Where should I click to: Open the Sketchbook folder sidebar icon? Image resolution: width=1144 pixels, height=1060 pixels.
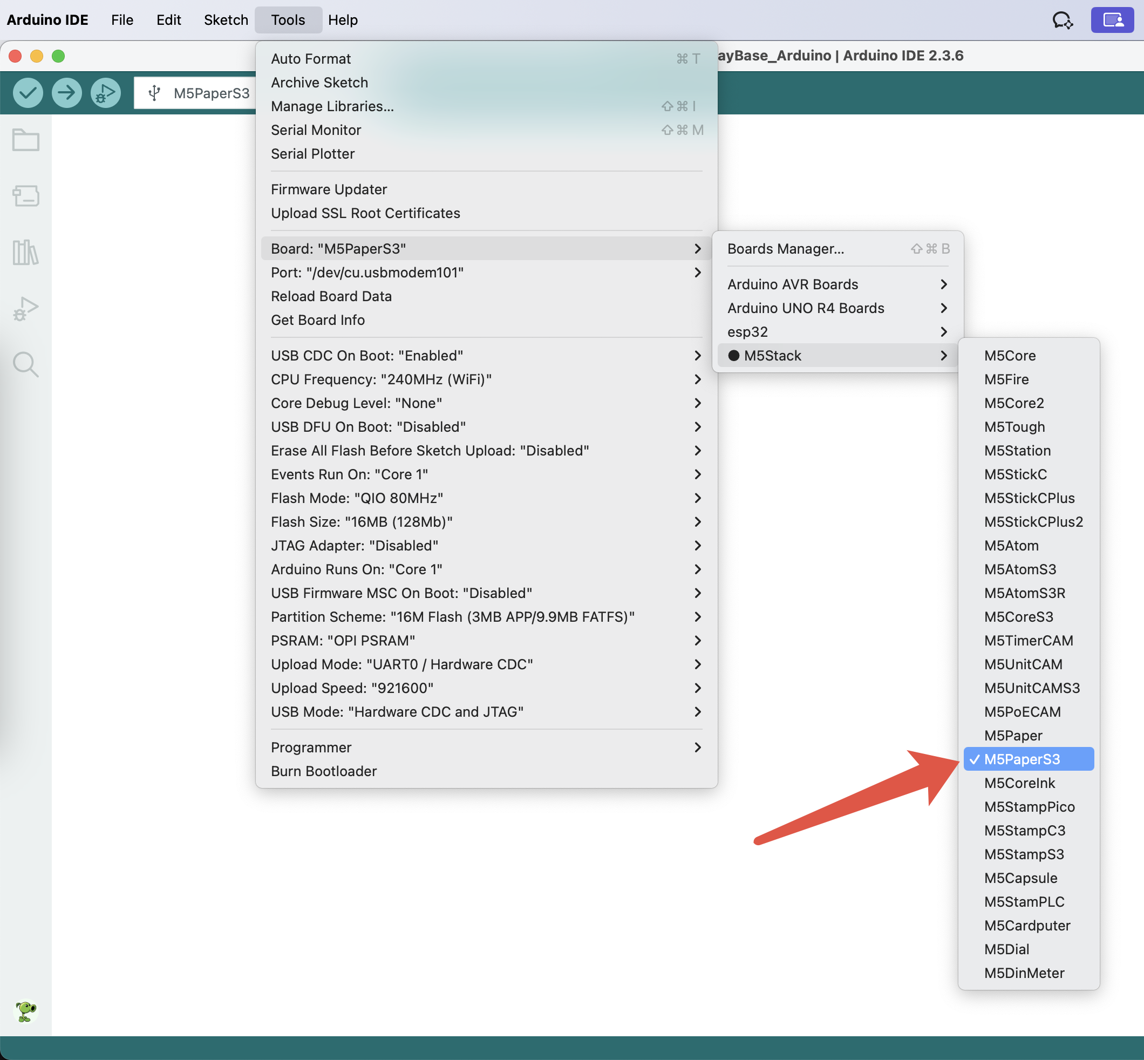26,139
